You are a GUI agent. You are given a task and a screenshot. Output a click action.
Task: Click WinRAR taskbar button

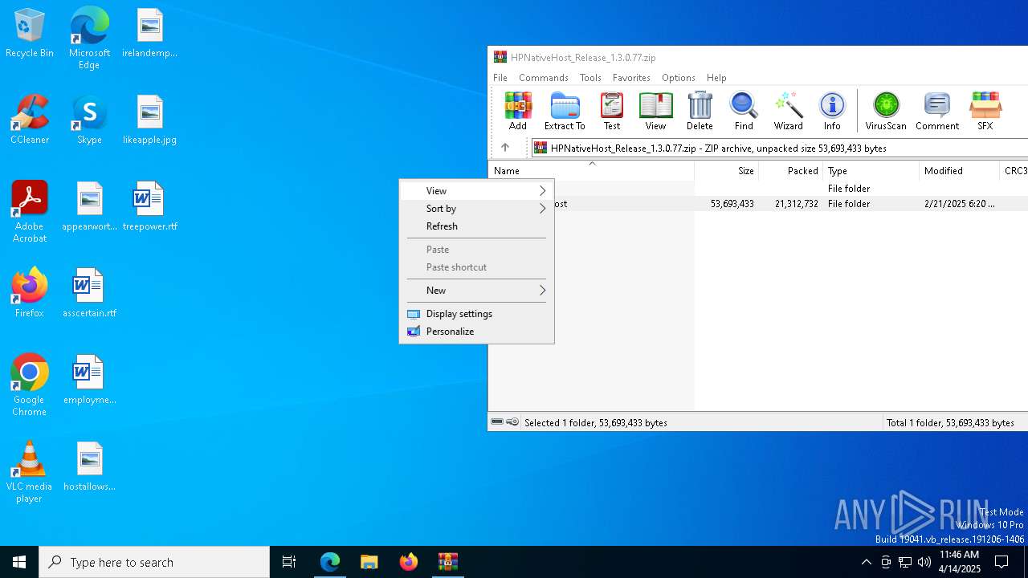pos(448,562)
